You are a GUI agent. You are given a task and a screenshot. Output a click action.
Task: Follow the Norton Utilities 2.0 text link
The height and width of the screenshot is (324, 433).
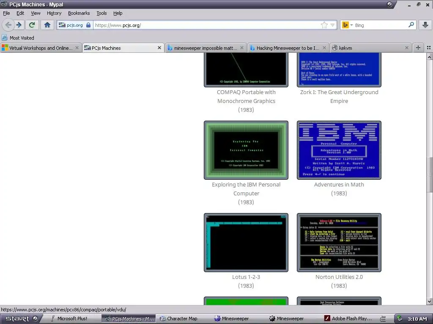tap(339, 277)
